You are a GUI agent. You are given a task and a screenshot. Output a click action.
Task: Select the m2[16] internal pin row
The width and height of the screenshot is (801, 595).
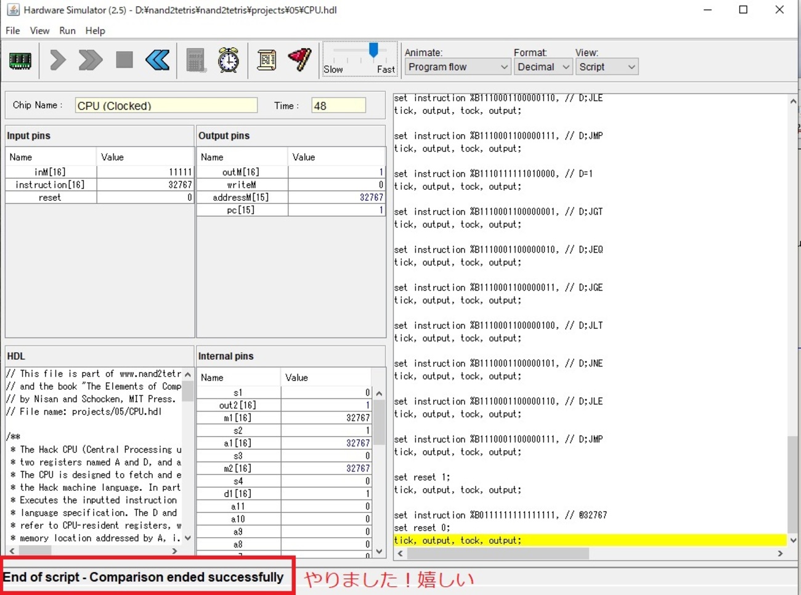(x=284, y=468)
